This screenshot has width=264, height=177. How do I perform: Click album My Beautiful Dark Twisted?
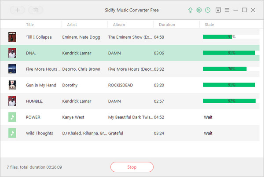point(131,117)
